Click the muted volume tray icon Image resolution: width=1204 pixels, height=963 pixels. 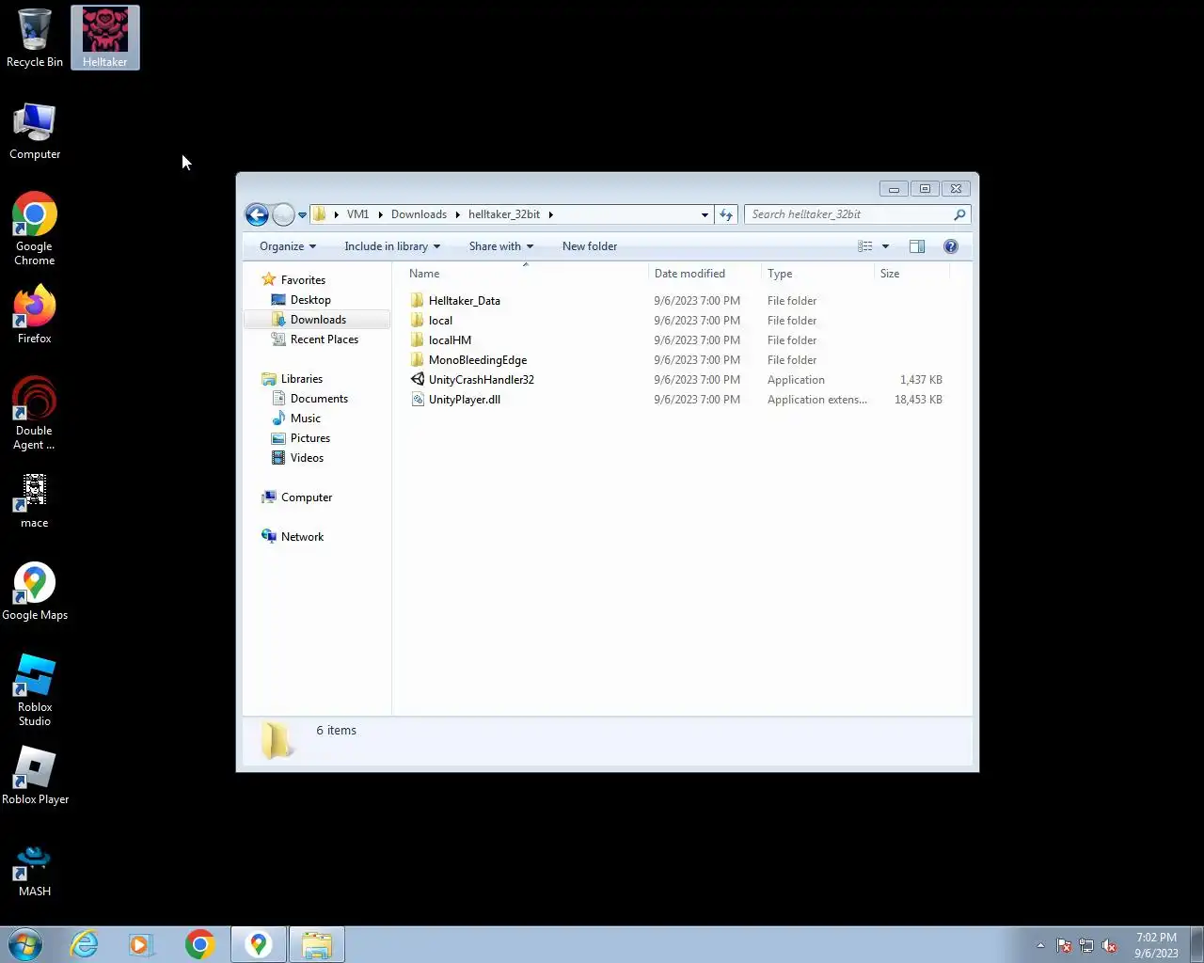pos(1109,946)
